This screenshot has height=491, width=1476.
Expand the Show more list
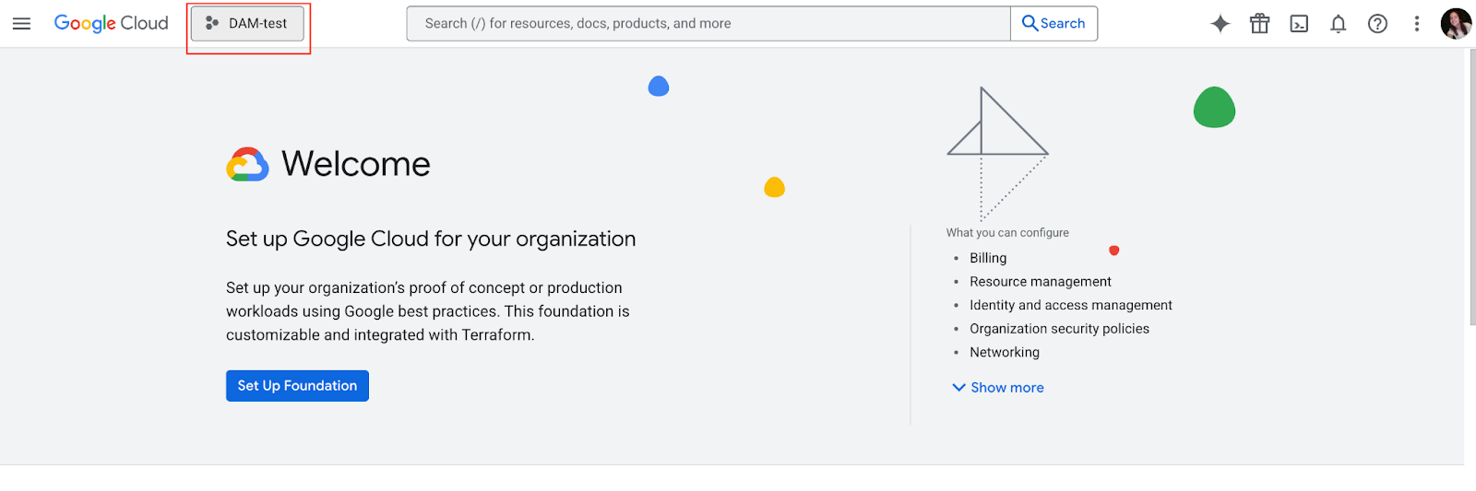[x=998, y=388]
